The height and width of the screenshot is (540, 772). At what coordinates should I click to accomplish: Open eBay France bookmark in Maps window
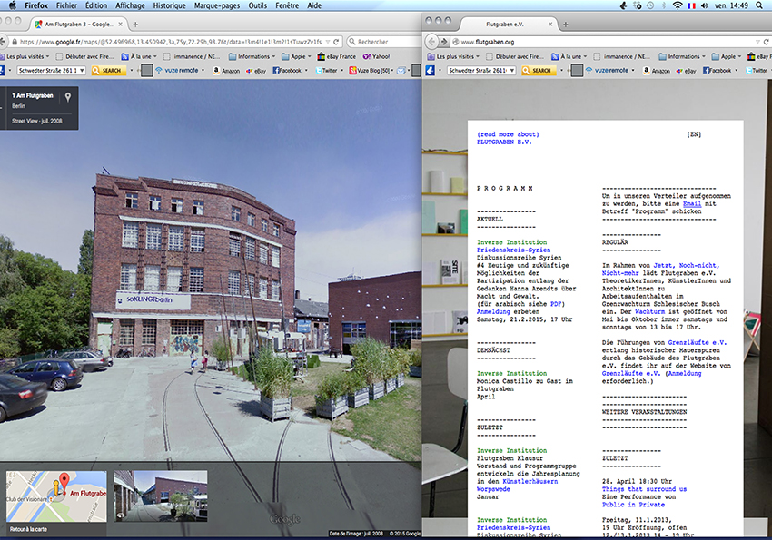pyautogui.click(x=337, y=56)
